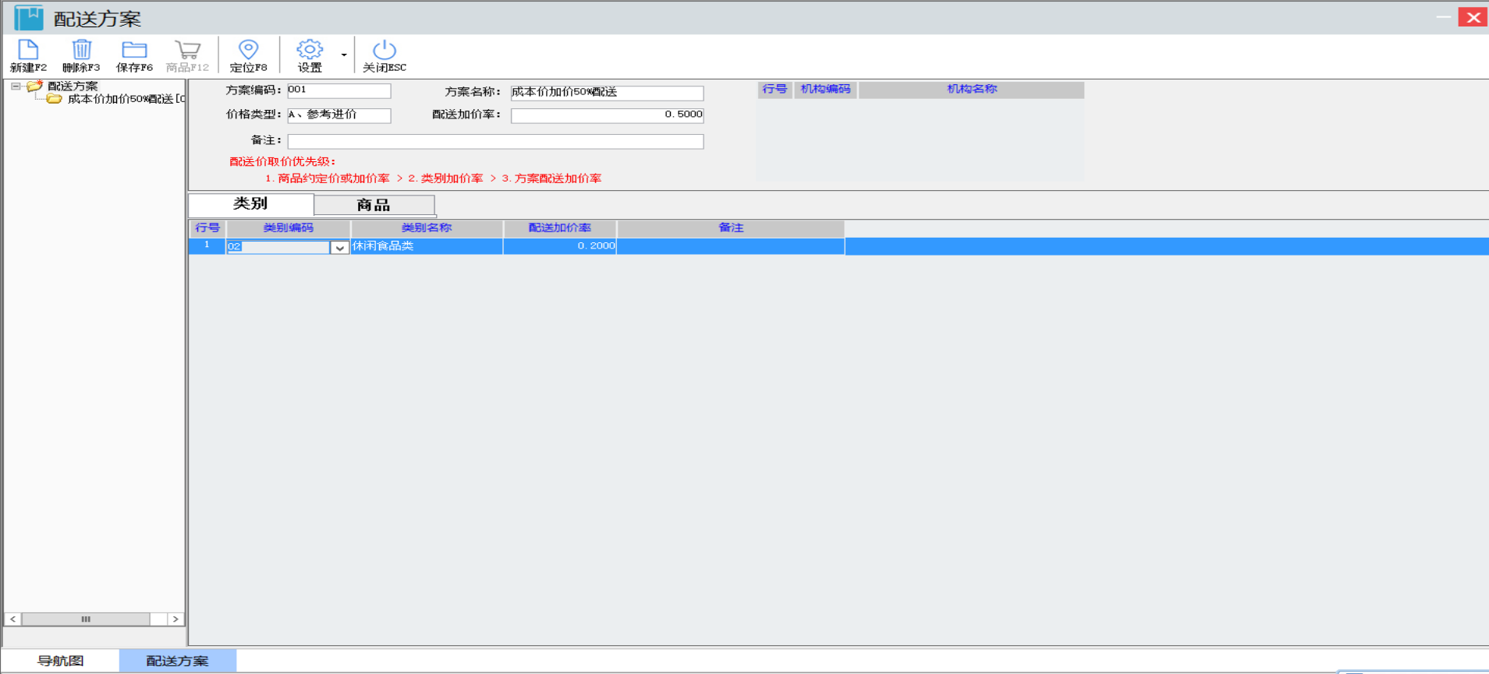Open the Settings (设置) gear icon

(310, 51)
